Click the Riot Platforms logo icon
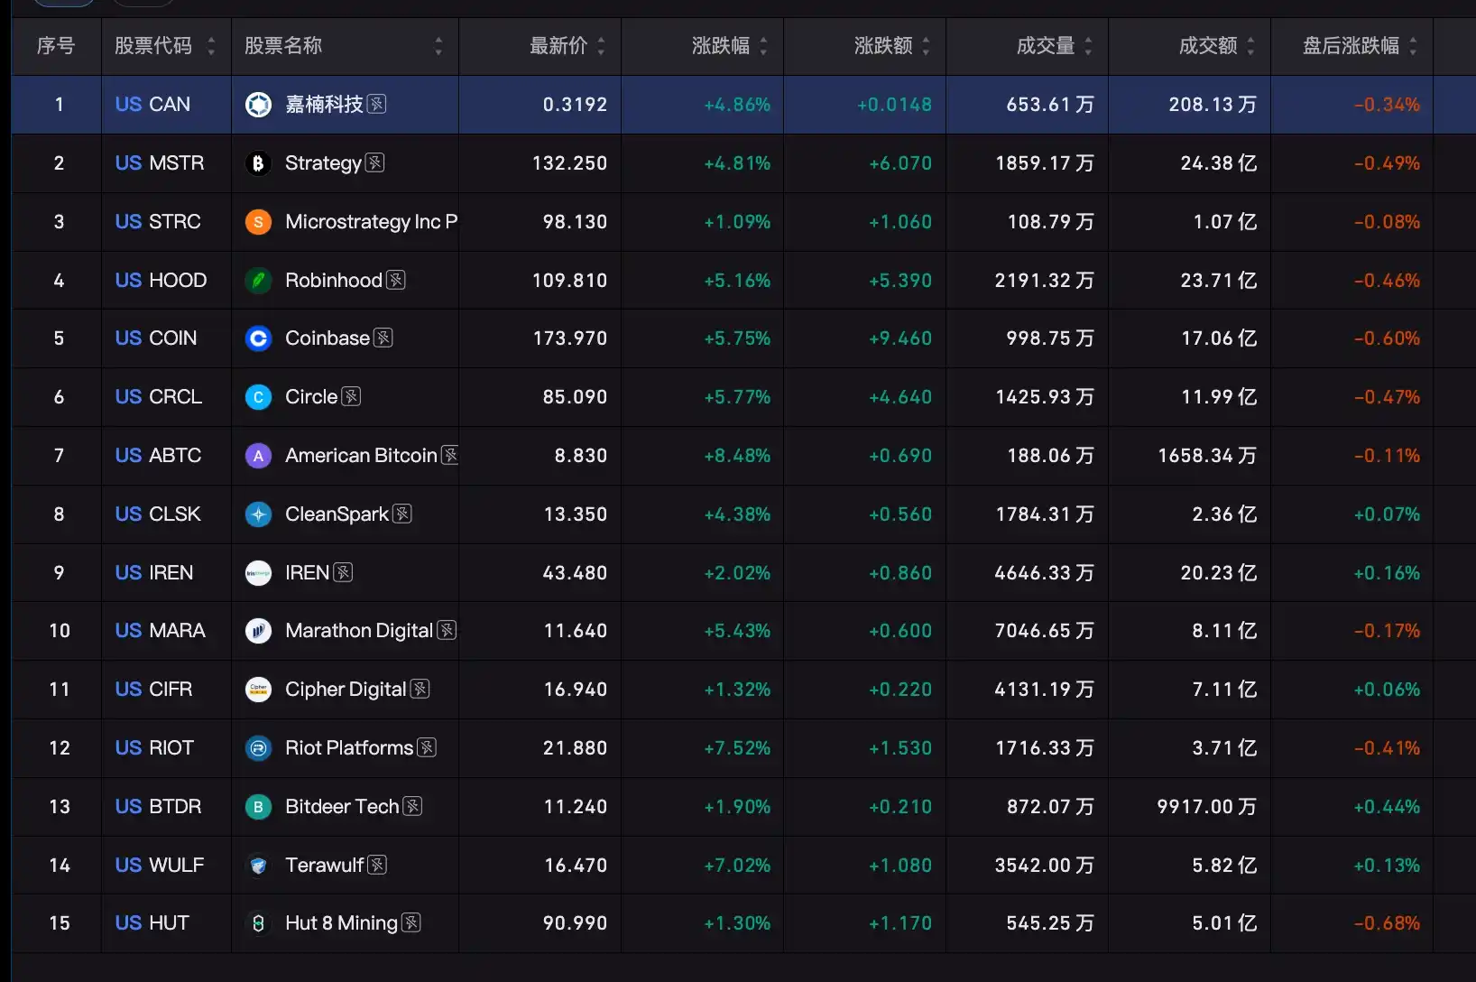1476x982 pixels. [x=258, y=748]
